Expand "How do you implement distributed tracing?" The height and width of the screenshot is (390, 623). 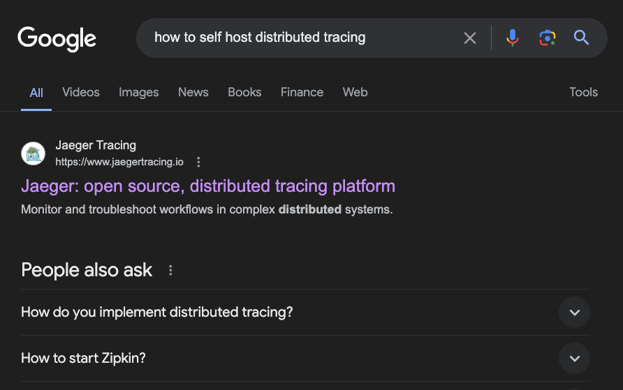point(574,313)
